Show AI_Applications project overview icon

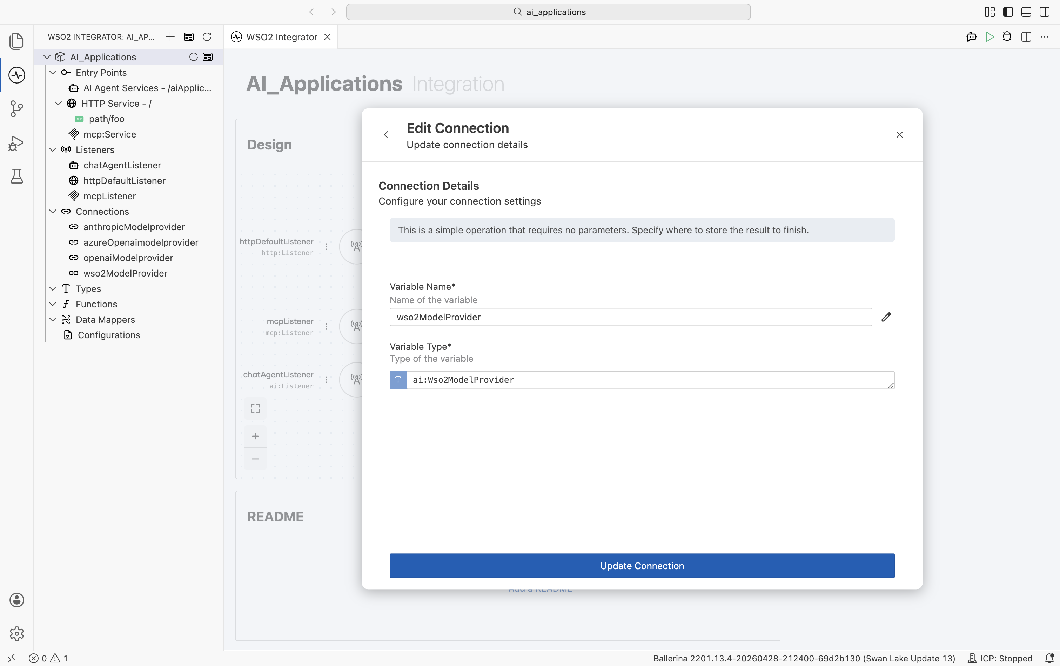coord(208,57)
